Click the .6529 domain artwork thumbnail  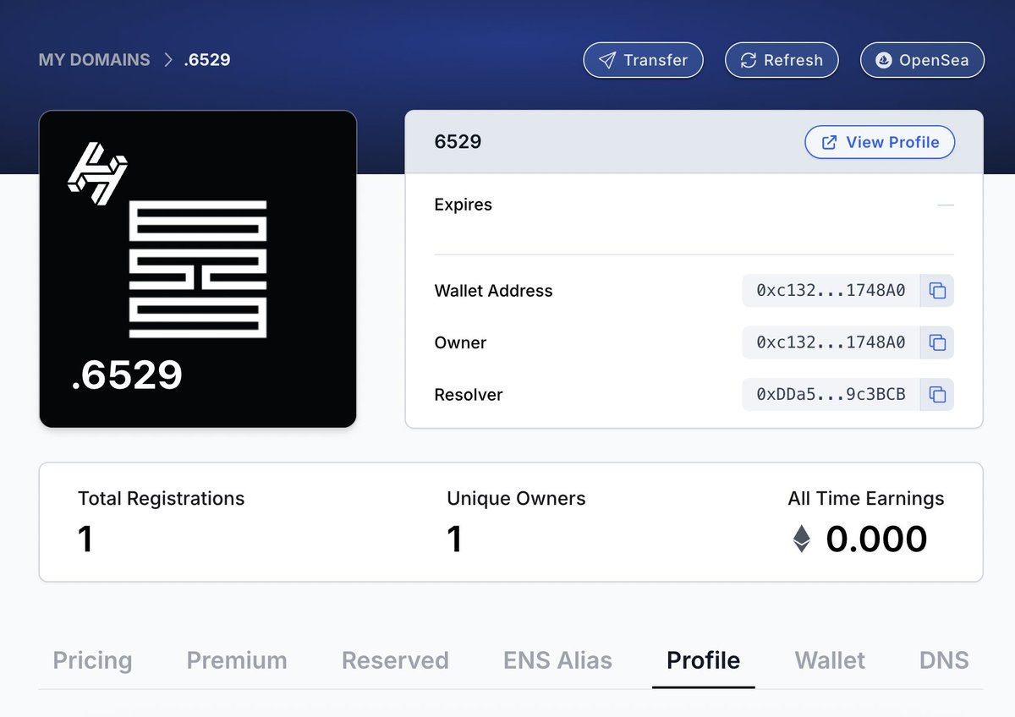pos(198,268)
